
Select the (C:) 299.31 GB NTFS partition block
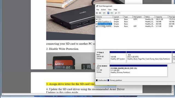coord(149,57)
